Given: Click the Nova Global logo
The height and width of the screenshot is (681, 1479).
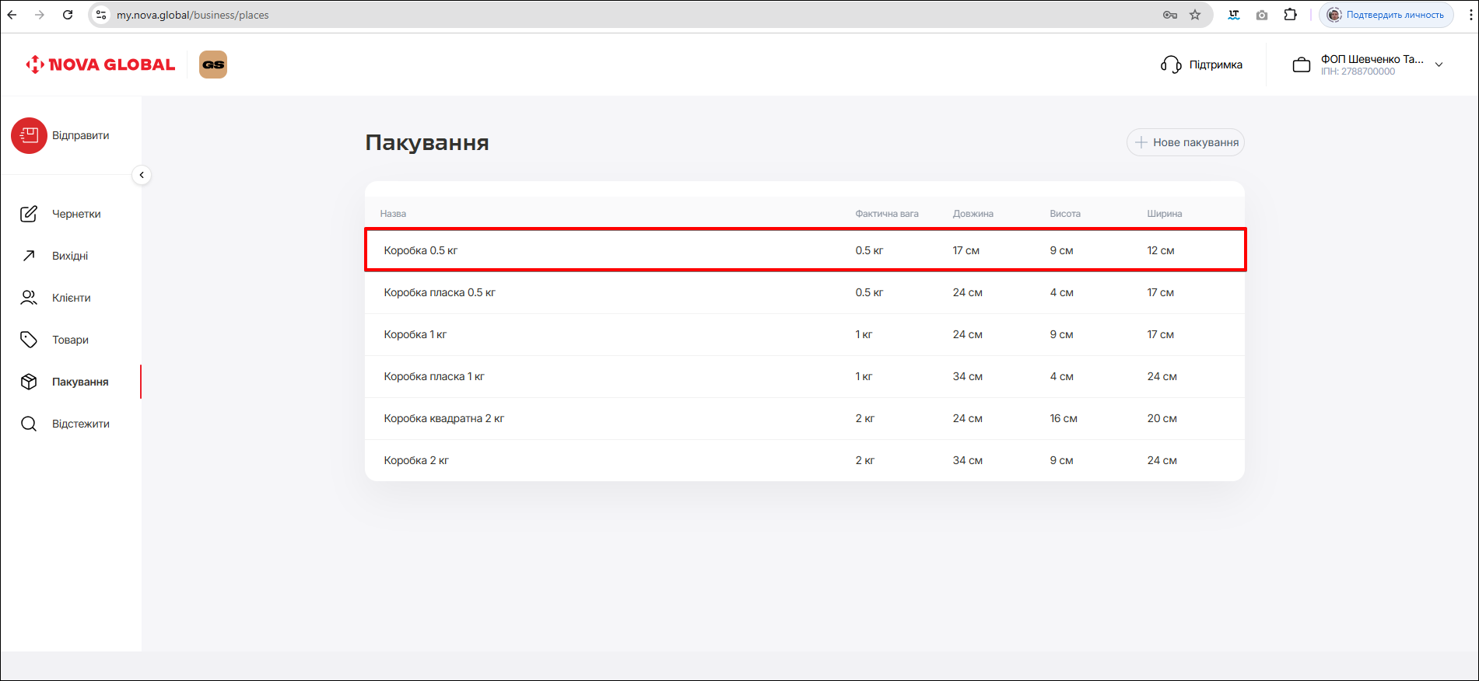Looking at the screenshot, I should click(100, 65).
